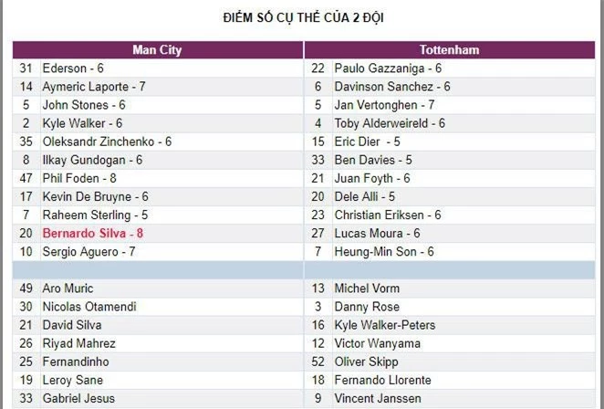Screen dimensions: 604x409
Task: Select Heung-Min Son - 6 row
Action: pos(384,251)
